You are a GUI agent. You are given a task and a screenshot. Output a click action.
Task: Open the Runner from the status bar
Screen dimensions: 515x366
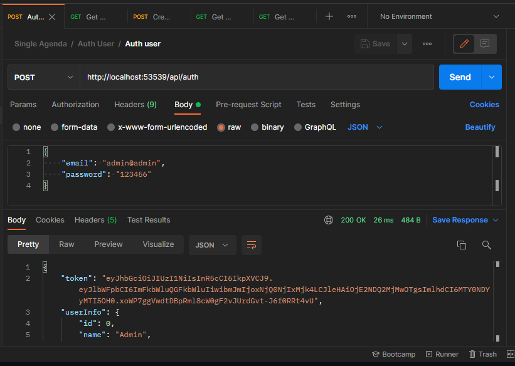(x=442, y=353)
